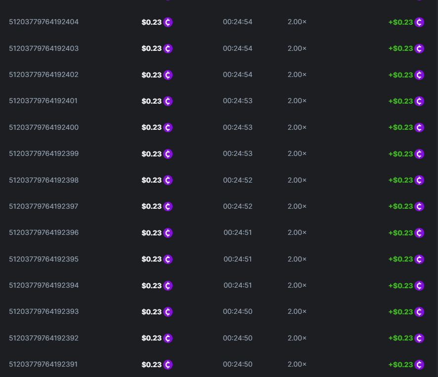Click bet amount coin icon for ID ending 2398

click(x=168, y=180)
